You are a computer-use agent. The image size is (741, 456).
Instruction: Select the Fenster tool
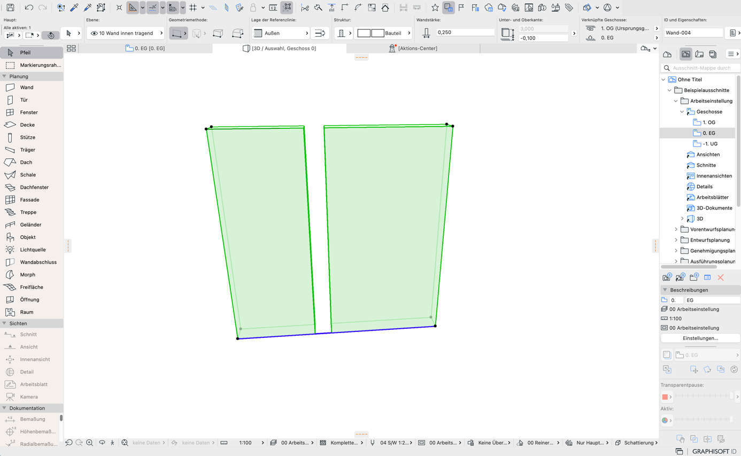[32, 112]
